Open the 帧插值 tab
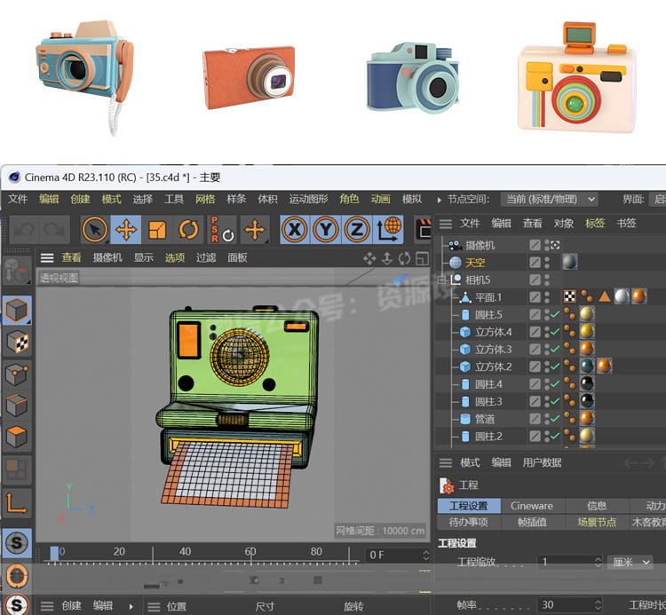This screenshot has height=615, width=666. (x=532, y=522)
